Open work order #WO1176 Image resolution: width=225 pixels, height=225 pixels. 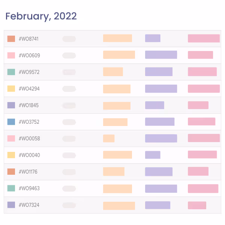(x=28, y=172)
